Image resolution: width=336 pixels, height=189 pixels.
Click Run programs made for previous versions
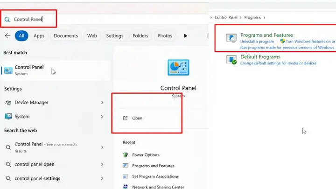coord(287,47)
